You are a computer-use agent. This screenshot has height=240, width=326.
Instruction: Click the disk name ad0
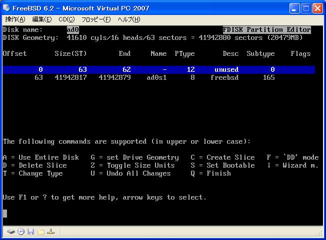coord(73,29)
